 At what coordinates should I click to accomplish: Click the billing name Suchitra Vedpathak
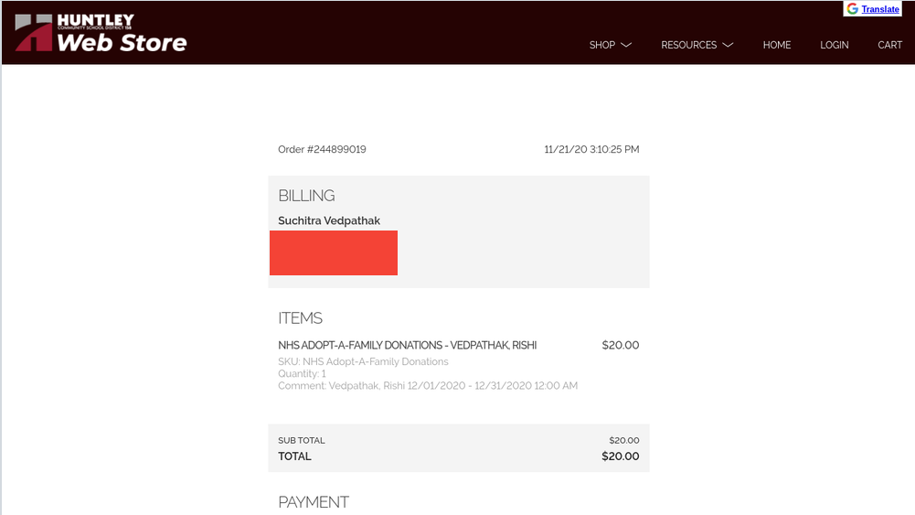[x=329, y=220]
